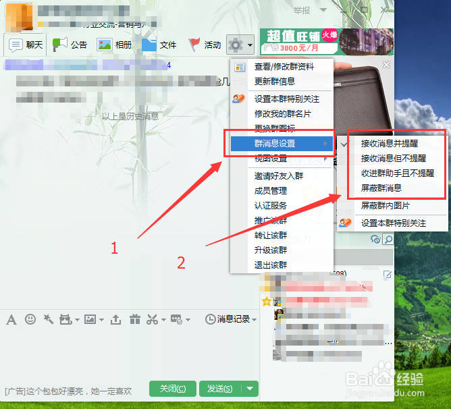Click the screenshot scissors icon
Screen dimensions: 451x409
(152, 319)
